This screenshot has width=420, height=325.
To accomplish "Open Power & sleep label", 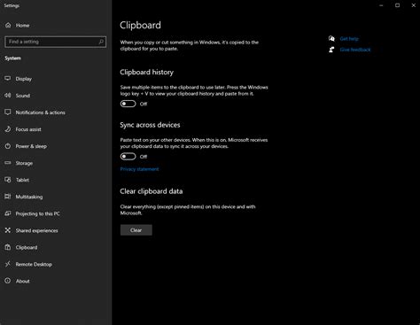I will click(31, 146).
